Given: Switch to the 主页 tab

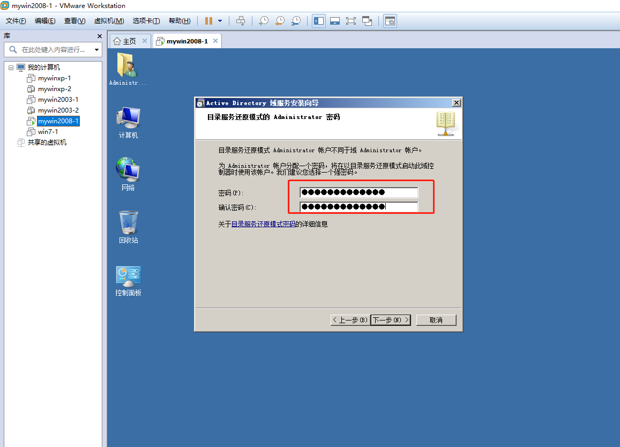Looking at the screenshot, I should [130, 41].
